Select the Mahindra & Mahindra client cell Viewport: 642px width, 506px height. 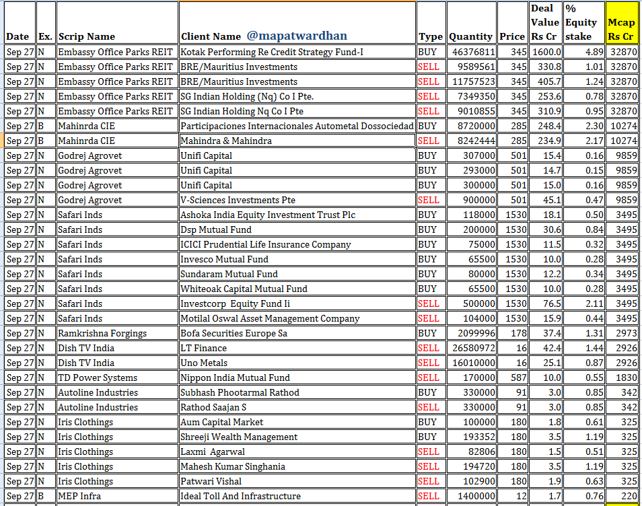297,141
